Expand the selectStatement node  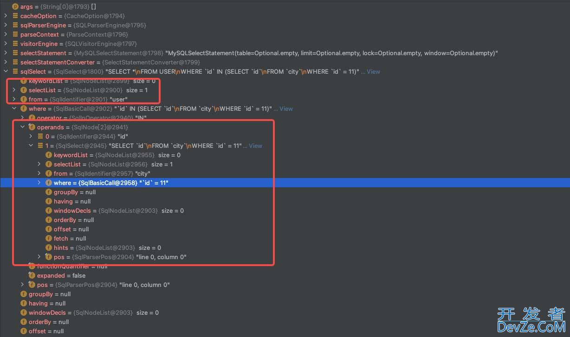6,53
